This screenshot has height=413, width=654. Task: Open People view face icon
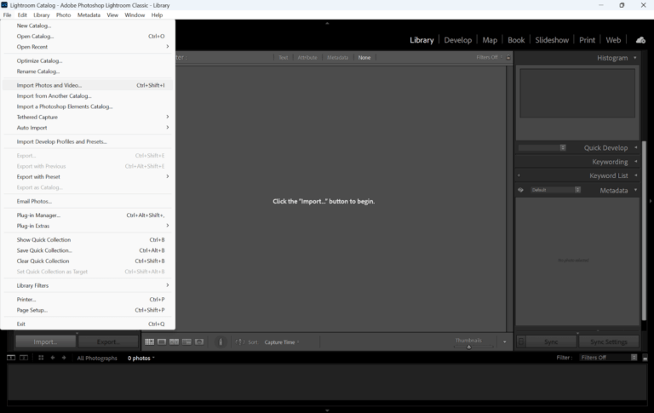199,341
